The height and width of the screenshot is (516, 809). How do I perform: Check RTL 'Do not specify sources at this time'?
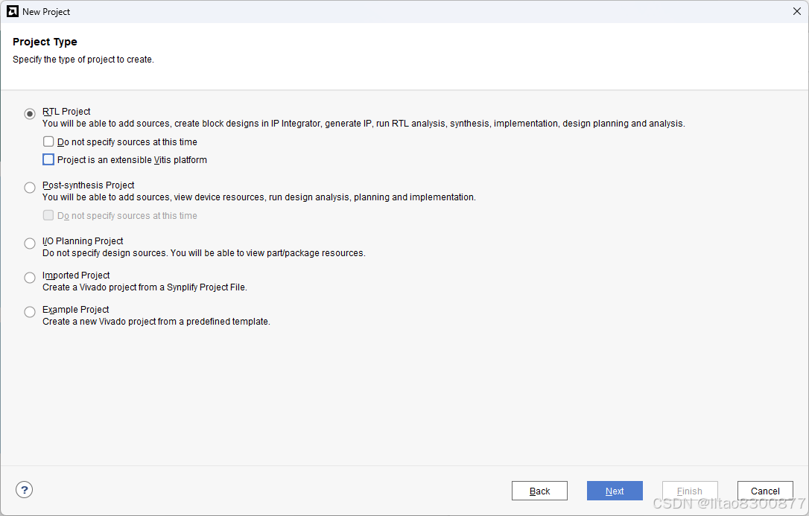(x=48, y=141)
